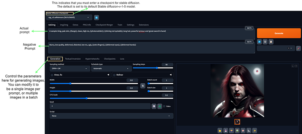Swap width and height values
This screenshot has width=302, height=134.
(143, 86)
